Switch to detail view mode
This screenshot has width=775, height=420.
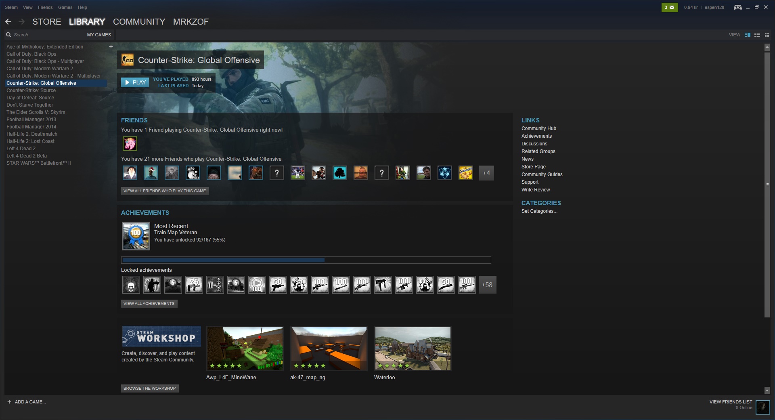(748, 35)
